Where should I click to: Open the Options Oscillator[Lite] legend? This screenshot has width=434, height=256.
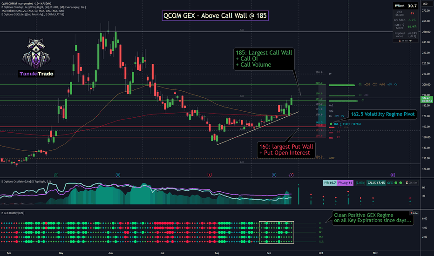(26, 182)
